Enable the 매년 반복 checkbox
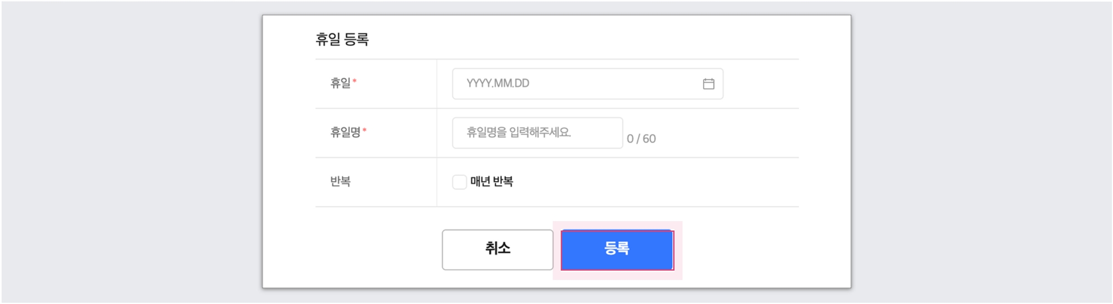Image resolution: width=1113 pixels, height=304 pixels. point(459,182)
